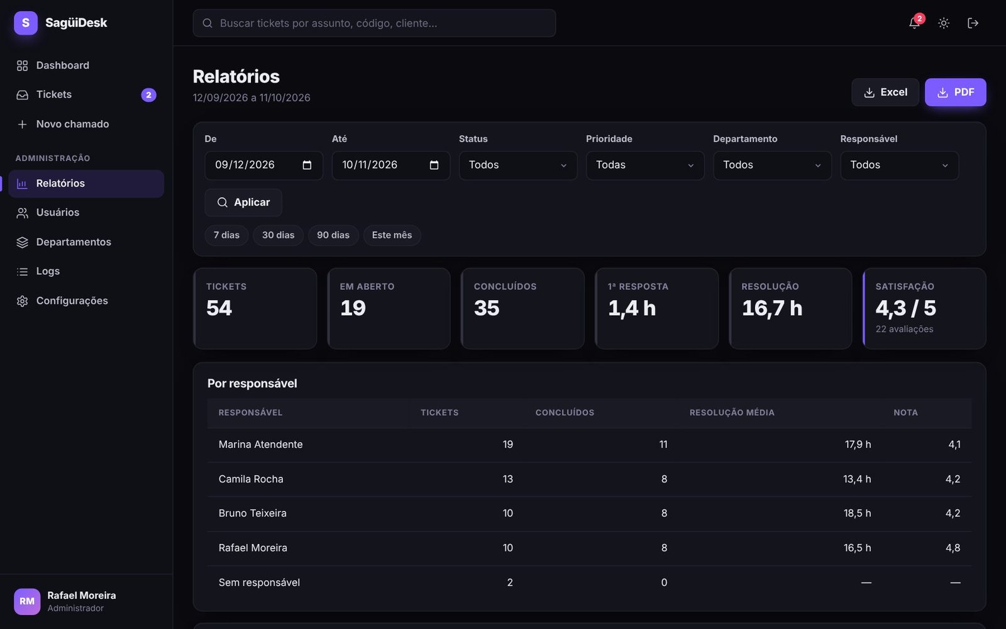
Task: Select the 7 dias quick range
Action: point(226,235)
